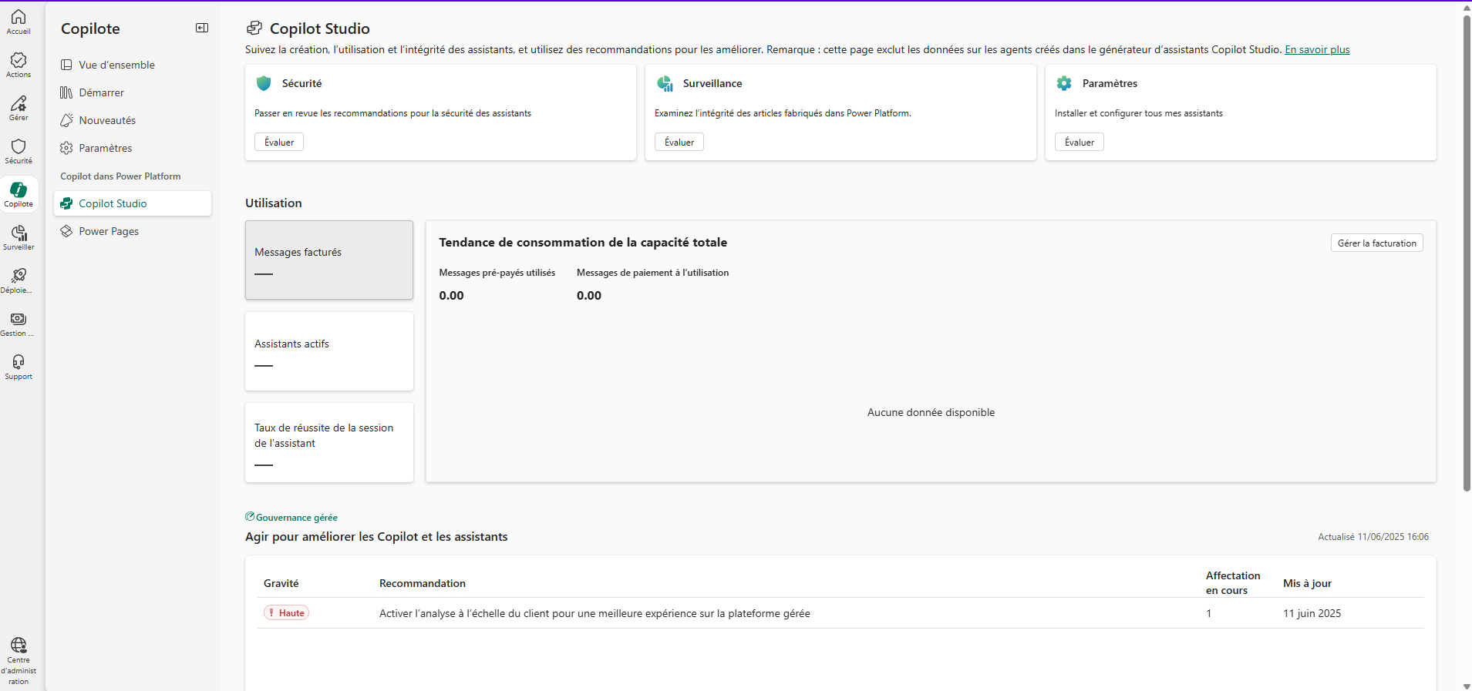The height and width of the screenshot is (691, 1472).
Task: Open Centre d'administration globe icon
Action: 19,645
